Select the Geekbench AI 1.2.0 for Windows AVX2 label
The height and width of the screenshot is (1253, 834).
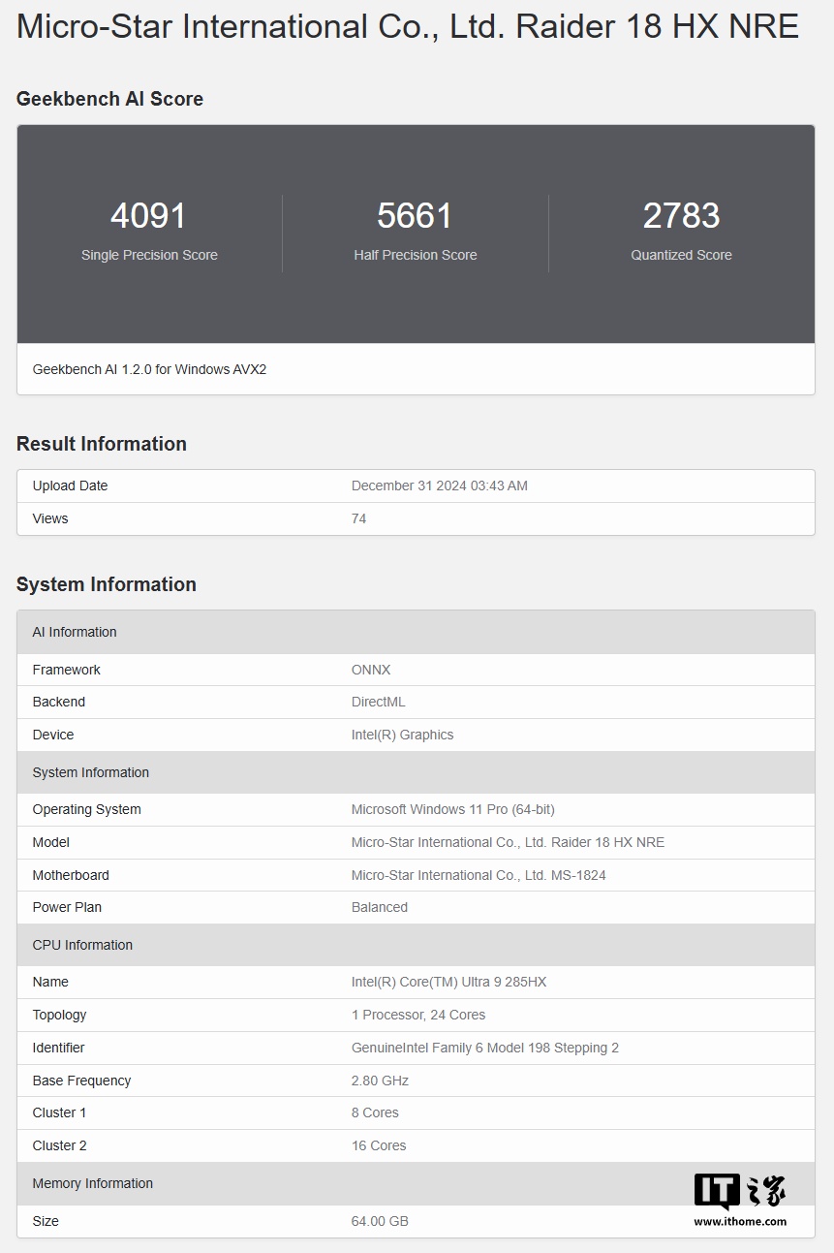[x=148, y=369]
